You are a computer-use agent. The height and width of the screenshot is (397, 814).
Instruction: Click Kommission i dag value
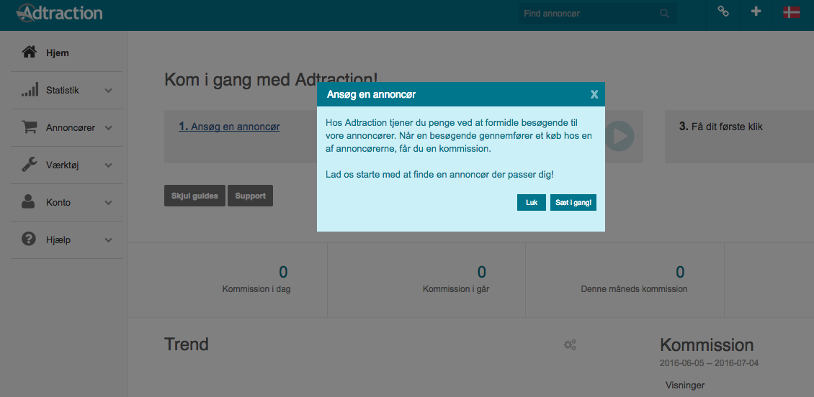(x=283, y=272)
